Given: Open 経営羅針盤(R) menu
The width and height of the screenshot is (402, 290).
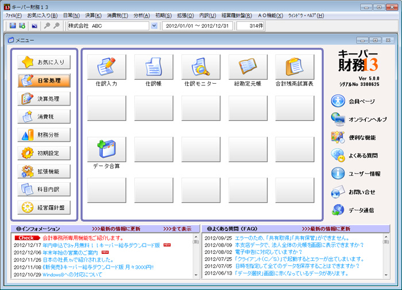Looking at the screenshot, I should pyautogui.click(x=237, y=15).
